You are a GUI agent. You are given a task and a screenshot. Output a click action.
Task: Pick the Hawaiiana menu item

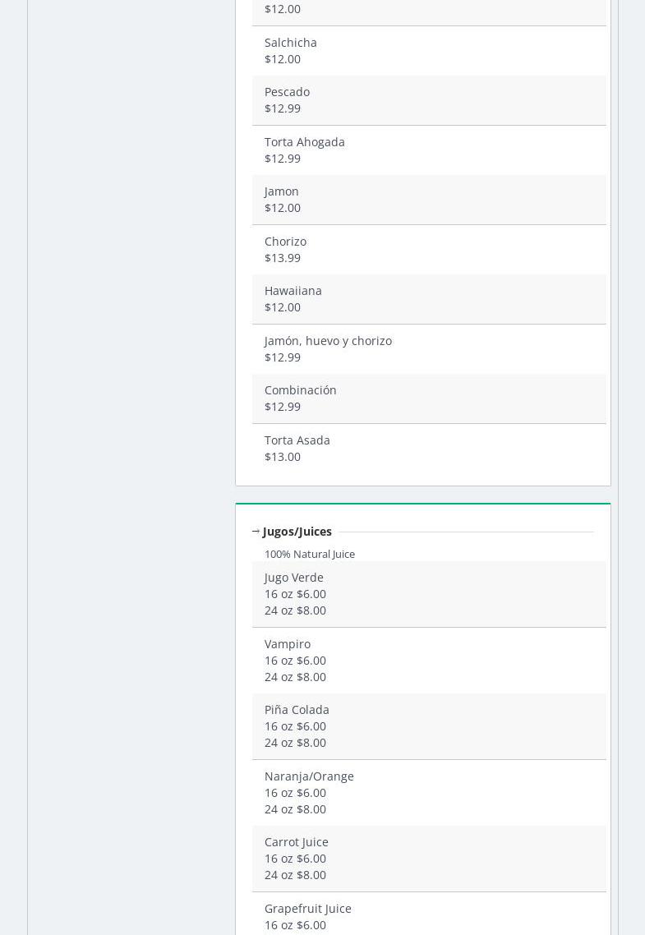pos(293,291)
